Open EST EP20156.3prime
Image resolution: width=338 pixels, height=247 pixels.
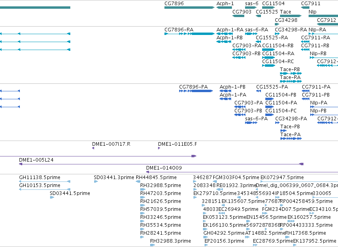(224, 241)
